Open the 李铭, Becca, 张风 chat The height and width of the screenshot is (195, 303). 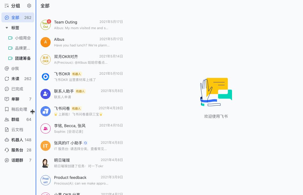click(x=81, y=128)
